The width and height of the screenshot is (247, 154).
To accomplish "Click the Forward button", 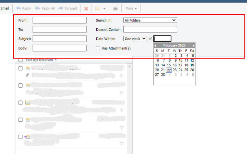I will click(x=68, y=8).
